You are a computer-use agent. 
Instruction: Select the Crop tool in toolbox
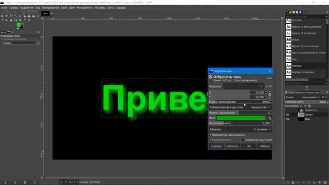[x=20, y=16]
